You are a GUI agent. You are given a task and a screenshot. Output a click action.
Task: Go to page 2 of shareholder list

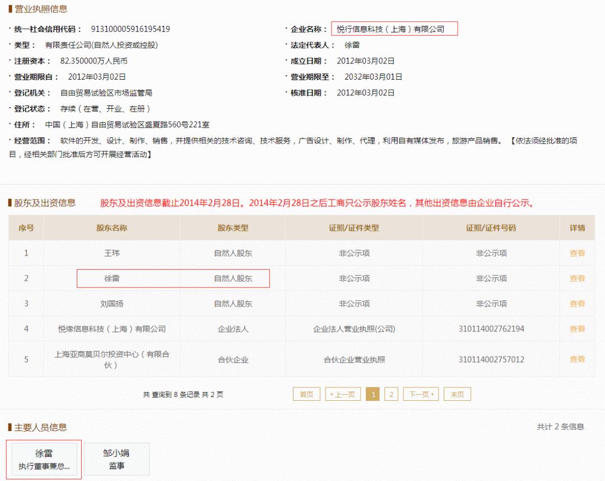pos(390,394)
